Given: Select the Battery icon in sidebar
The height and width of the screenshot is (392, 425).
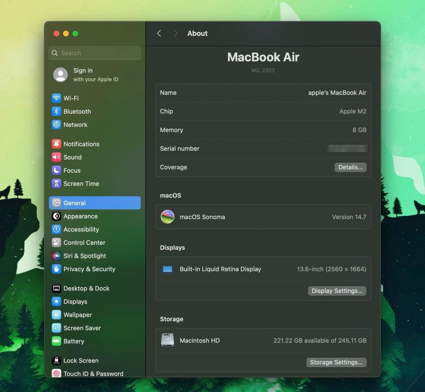Looking at the screenshot, I should pyautogui.click(x=56, y=341).
